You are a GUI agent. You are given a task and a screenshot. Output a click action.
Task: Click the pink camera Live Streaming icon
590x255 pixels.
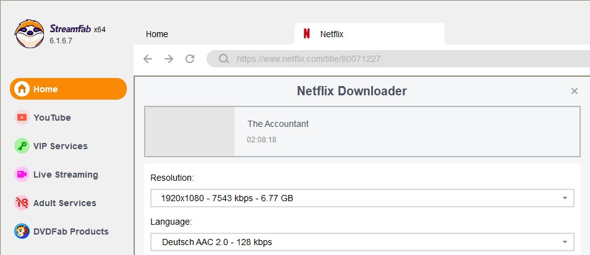pos(22,175)
